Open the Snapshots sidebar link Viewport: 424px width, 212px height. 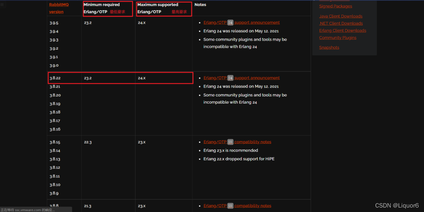(329, 47)
